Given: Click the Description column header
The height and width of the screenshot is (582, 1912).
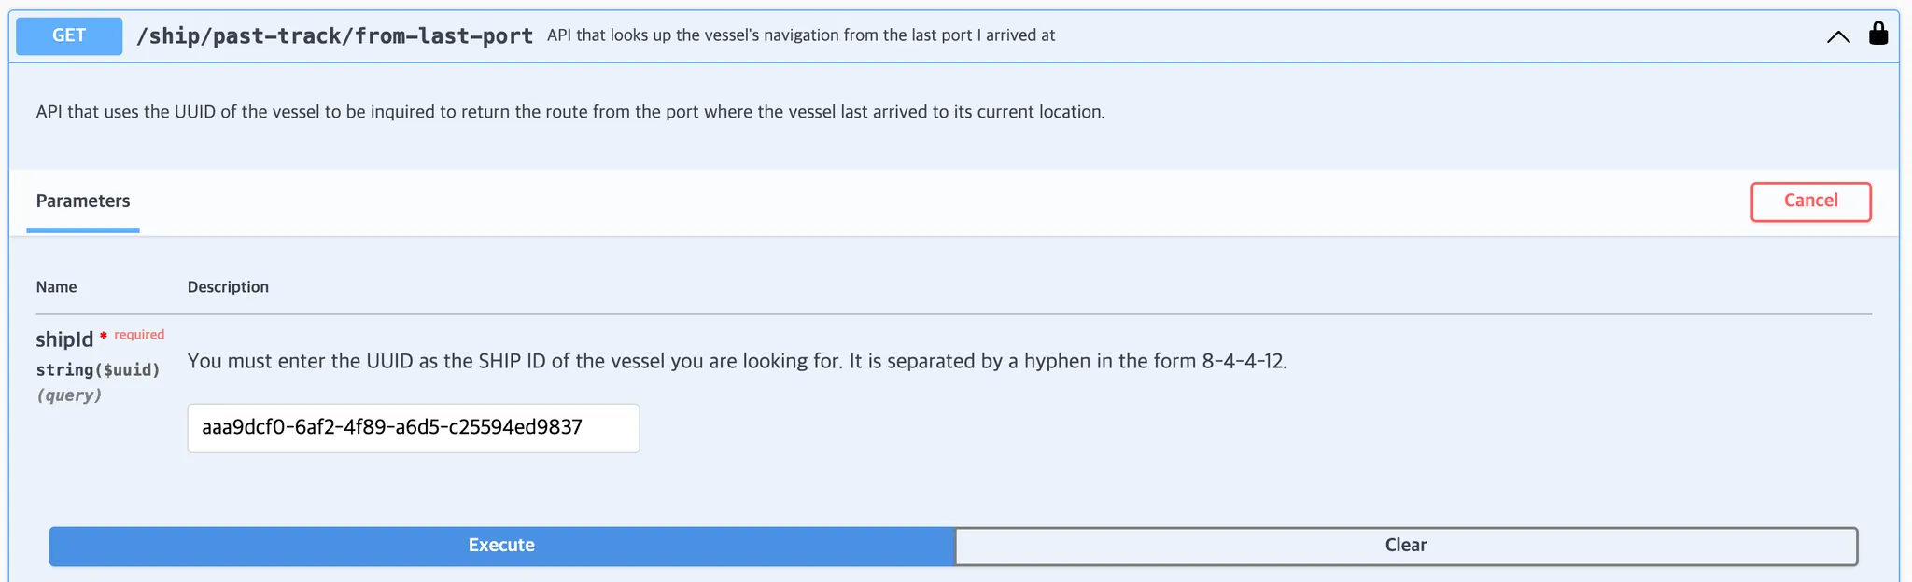Looking at the screenshot, I should point(228,287).
